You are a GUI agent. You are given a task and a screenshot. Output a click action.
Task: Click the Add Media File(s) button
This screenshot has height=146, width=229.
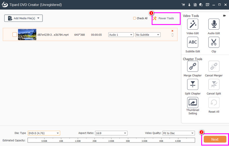23,18
